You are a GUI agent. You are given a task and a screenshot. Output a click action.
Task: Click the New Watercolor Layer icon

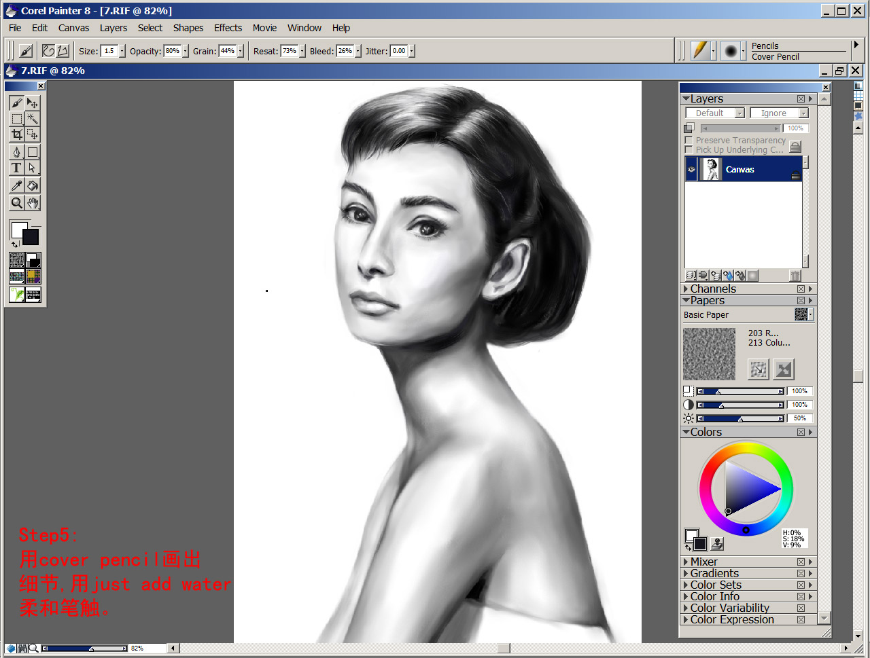pos(729,276)
